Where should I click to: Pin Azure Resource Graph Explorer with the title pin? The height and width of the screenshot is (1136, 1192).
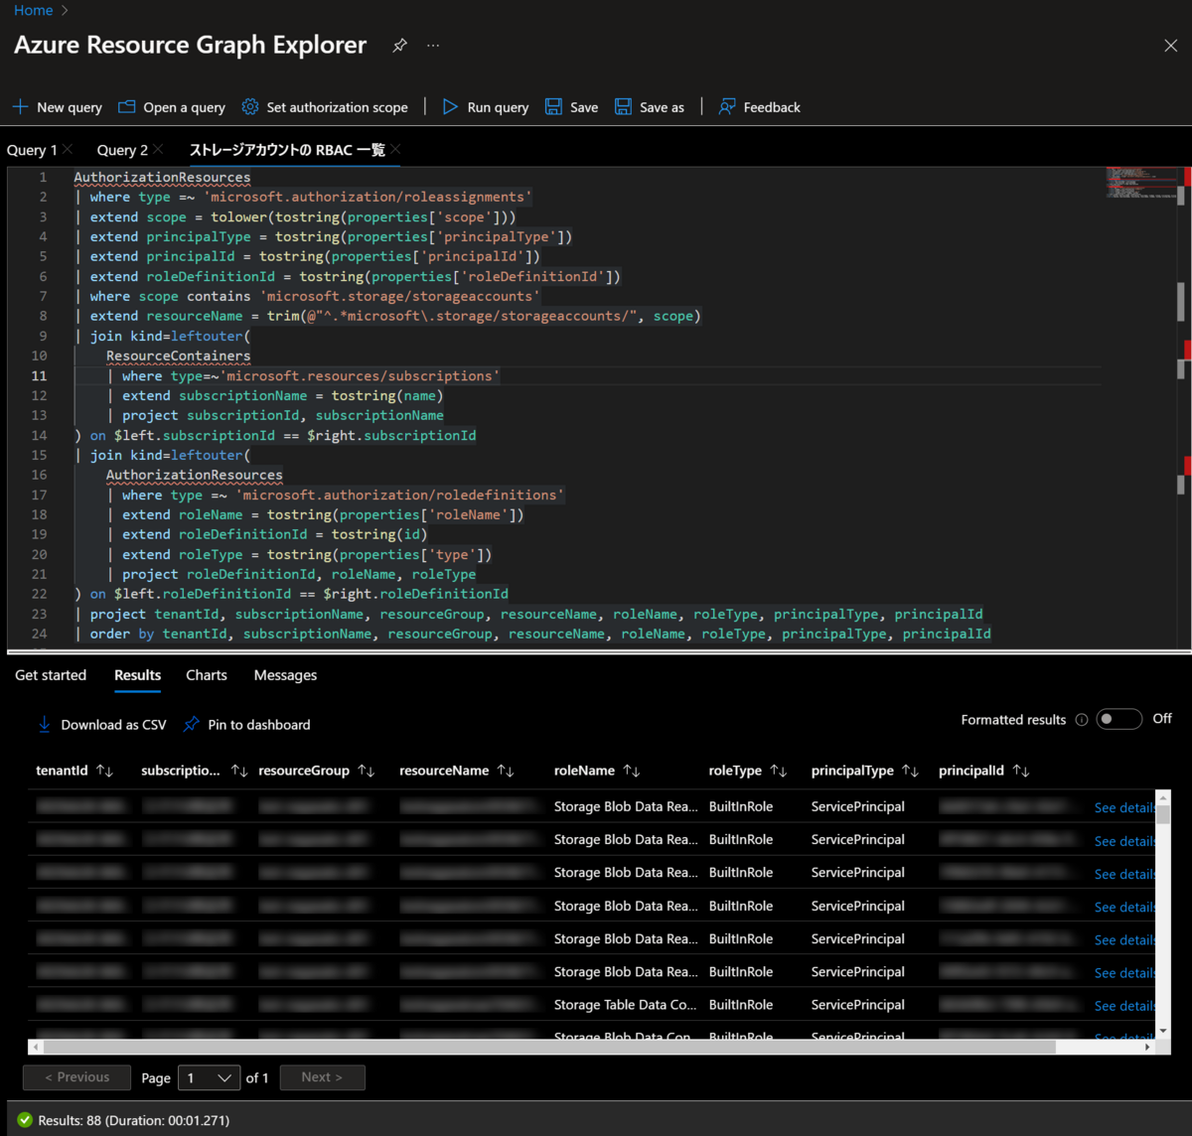[399, 46]
